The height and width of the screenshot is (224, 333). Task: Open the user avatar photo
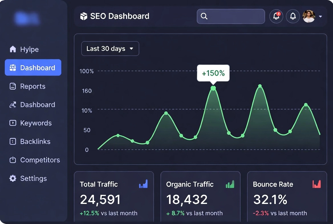pyautogui.click(x=308, y=16)
